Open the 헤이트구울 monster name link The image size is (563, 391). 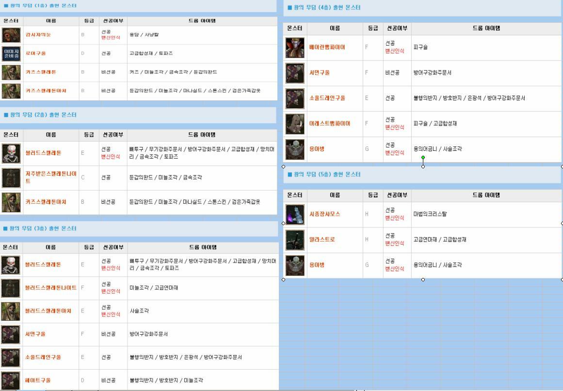coord(38,380)
